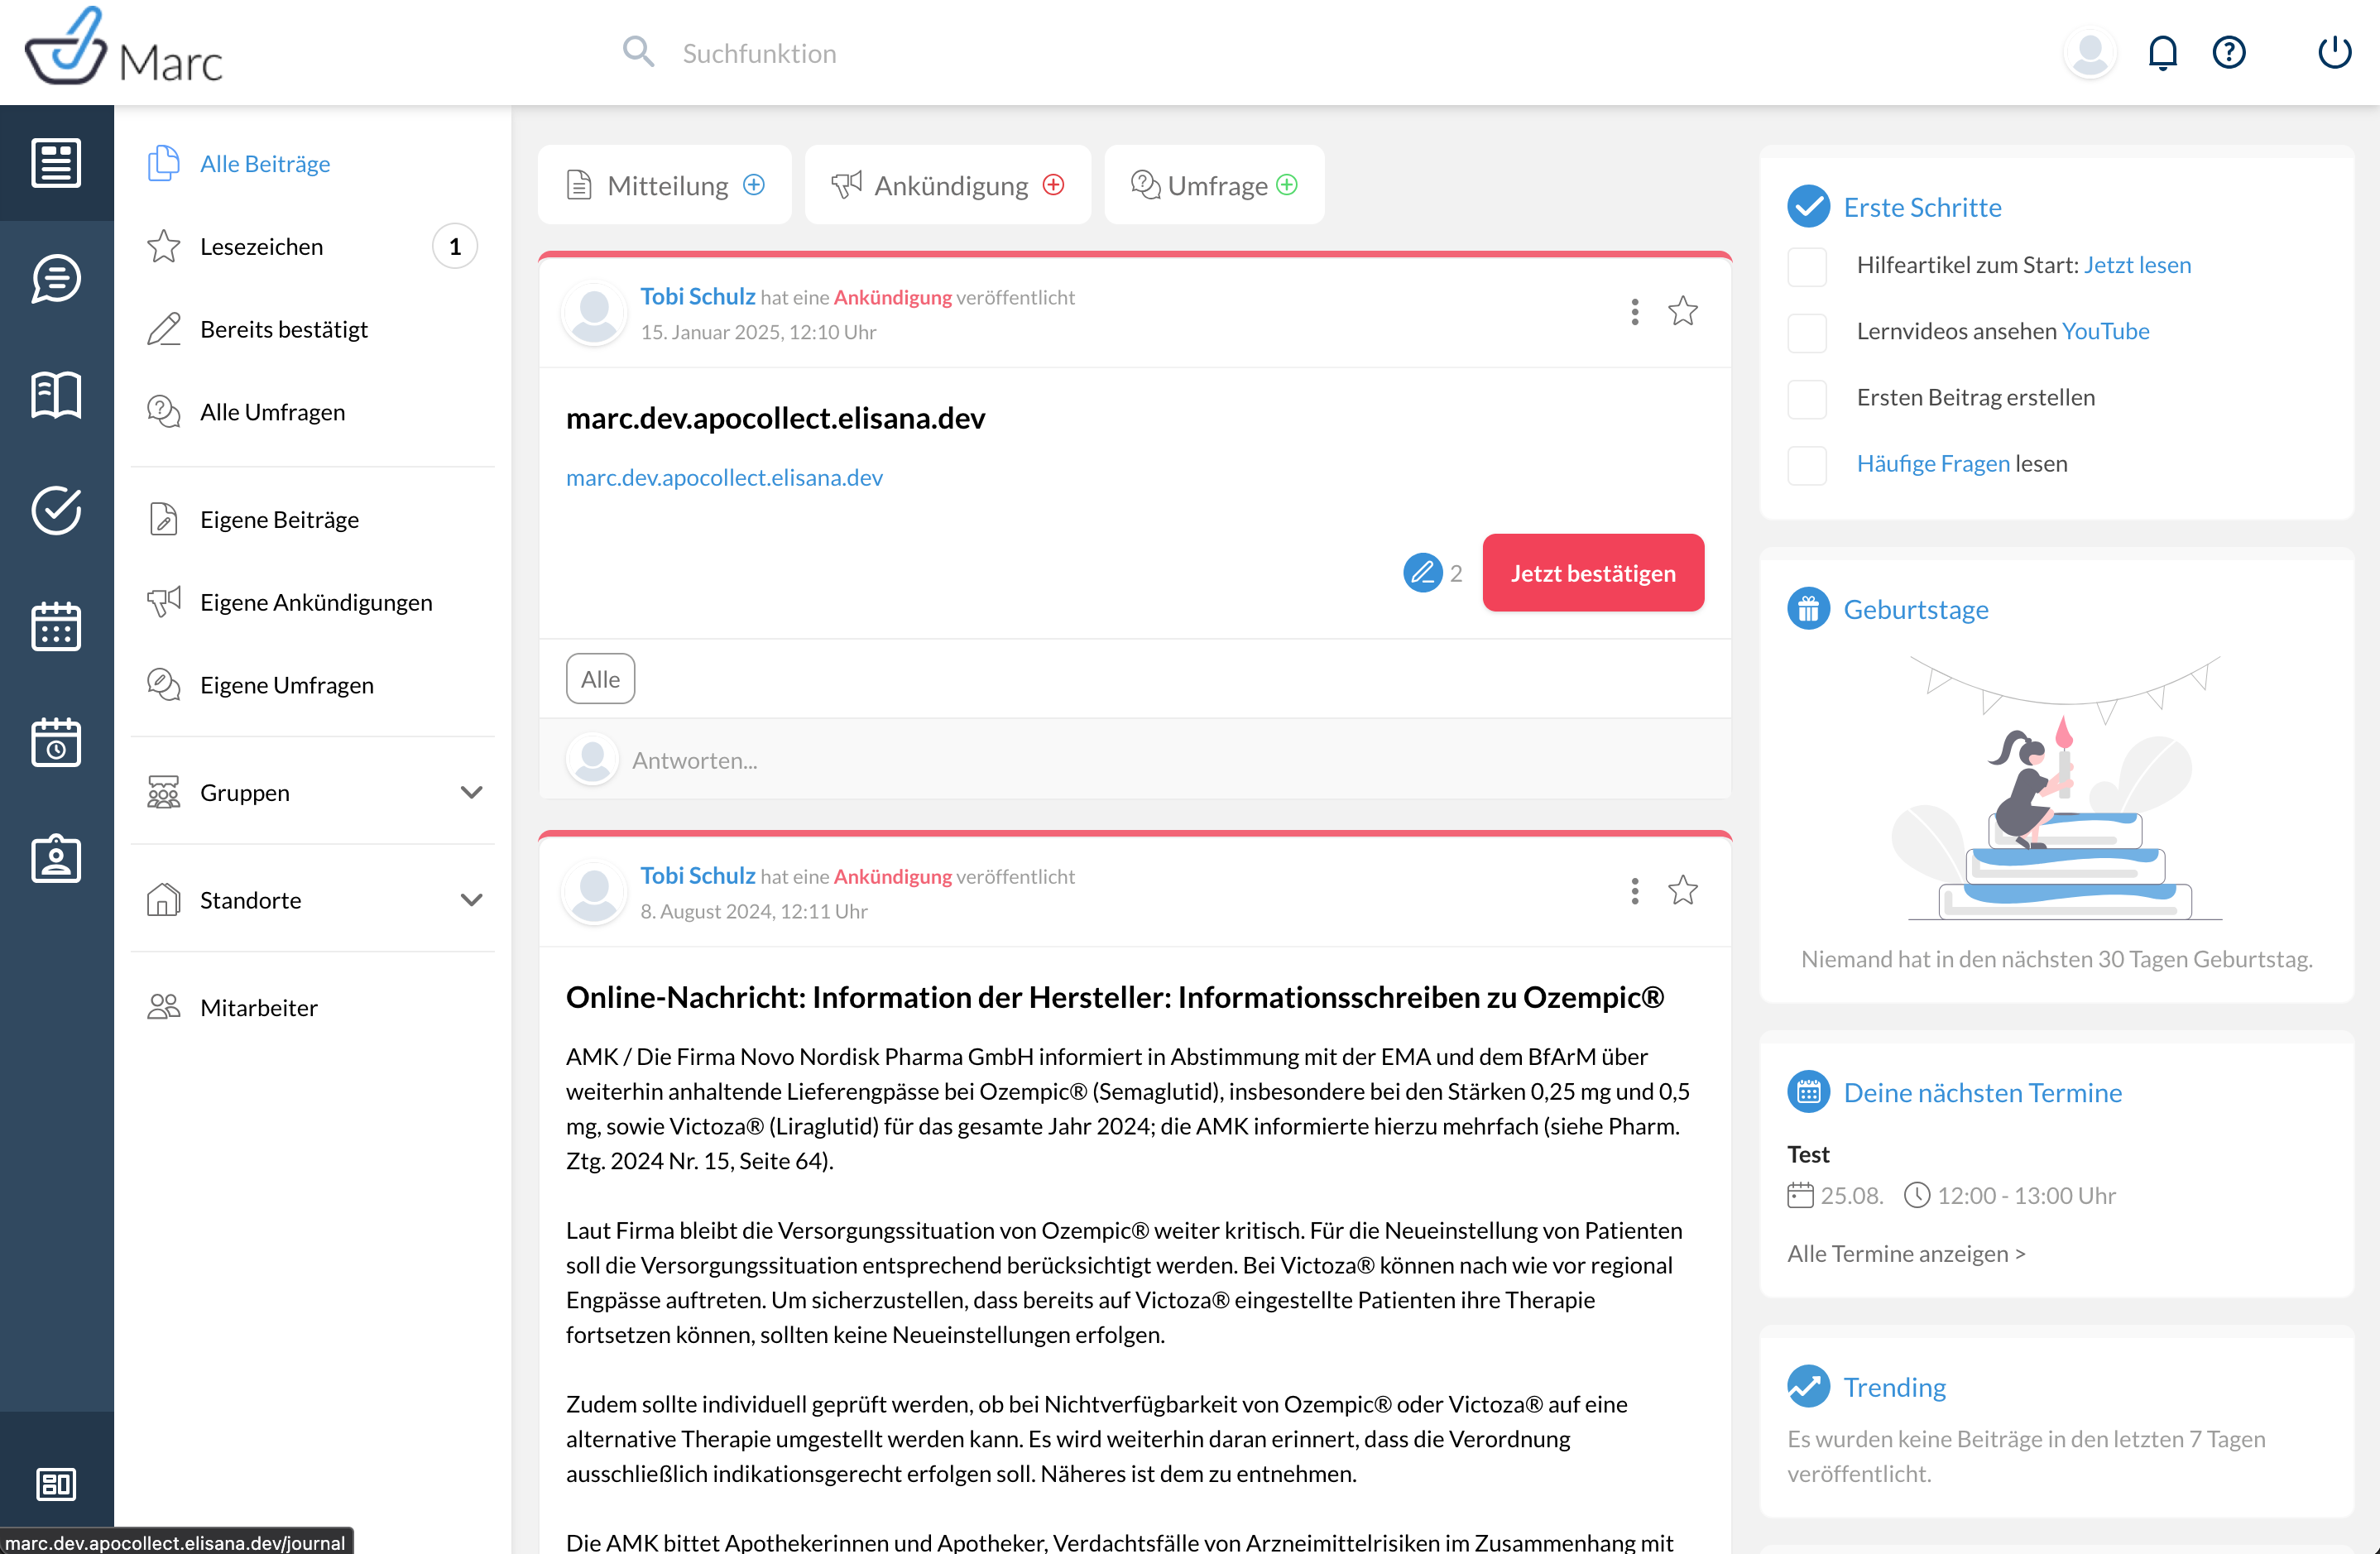The height and width of the screenshot is (1554, 2380).
Task: Open the Häufige Fragen link
Action: (x=1933, y=464)
